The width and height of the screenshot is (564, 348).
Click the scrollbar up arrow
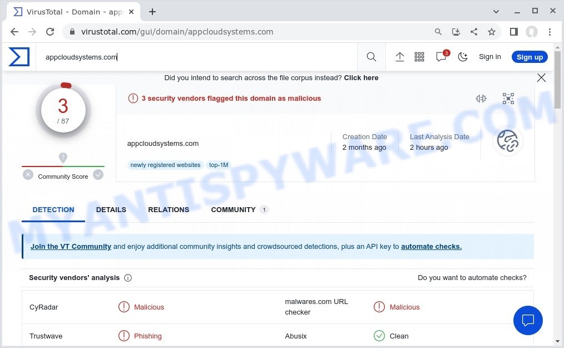[x=557, y=47]
